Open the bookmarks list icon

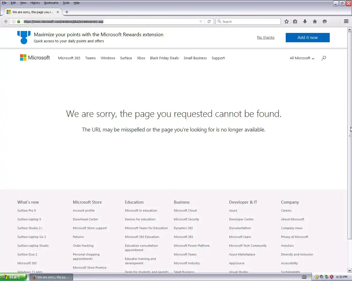click(x=295, y=21)
